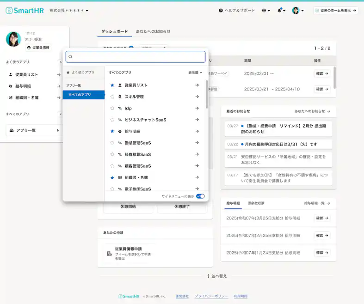Click 確認 for the 2025/03/21 task row
Image resolution: width=364 pixels, height=304 pixels.
[x=322, y=89]
